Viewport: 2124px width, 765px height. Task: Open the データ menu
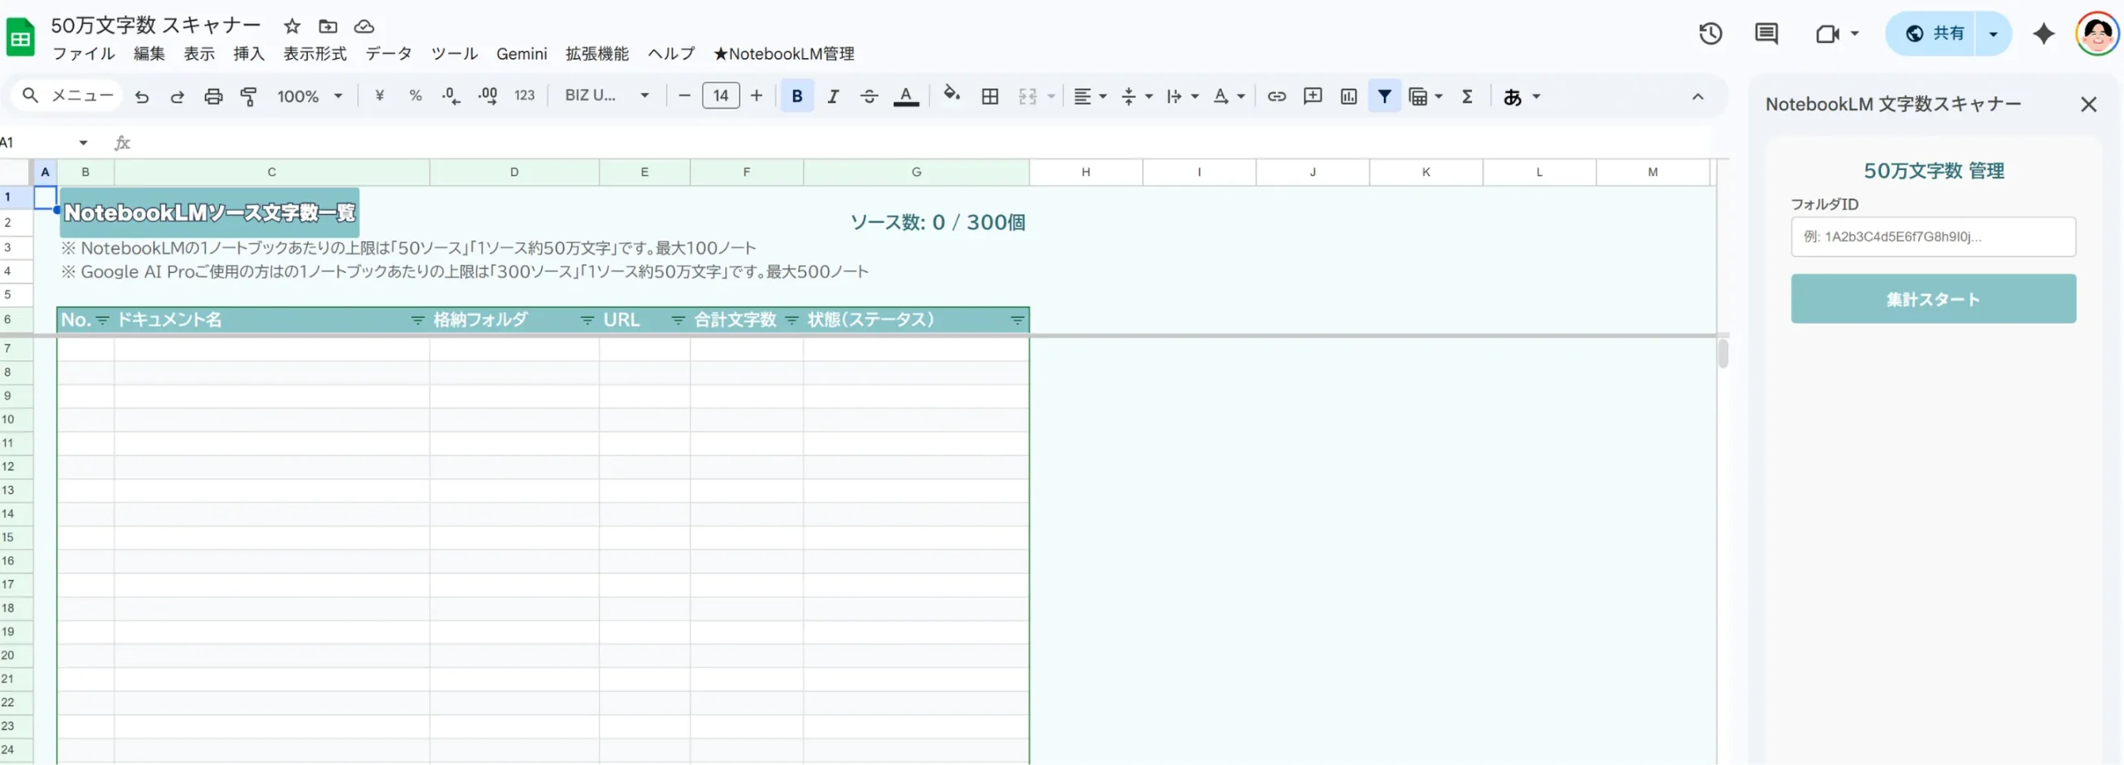point(388,54)
